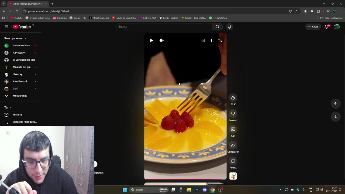This screenshot has height=194, width=345.
Task: Open the Crear button
Action: point(313,27)
